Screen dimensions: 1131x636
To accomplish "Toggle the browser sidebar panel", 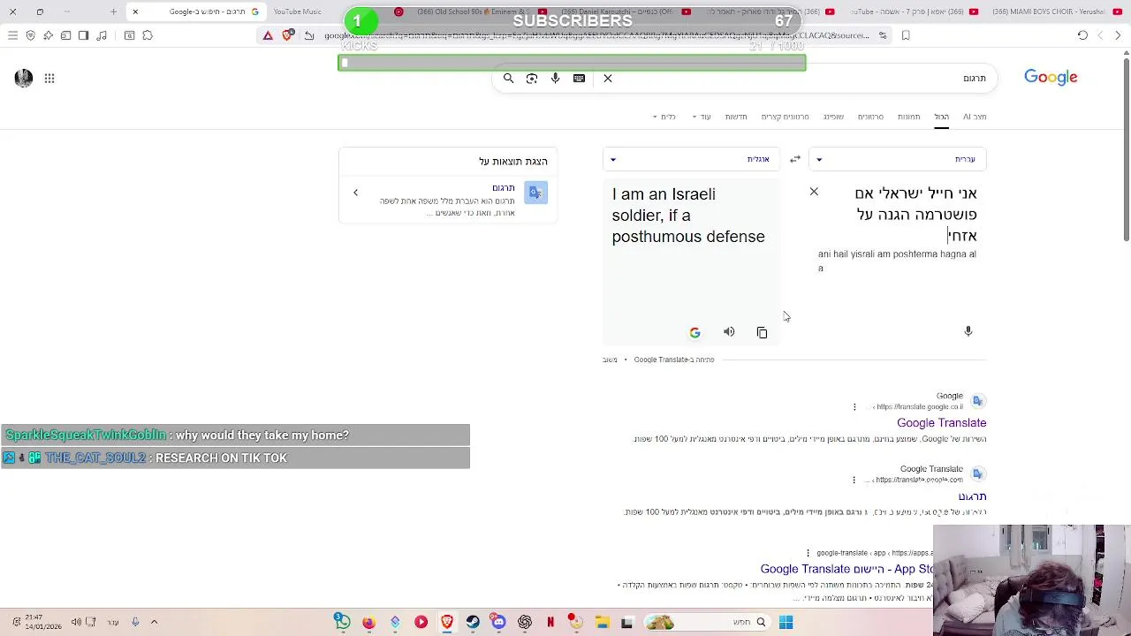I will click(x=83, y=35).
